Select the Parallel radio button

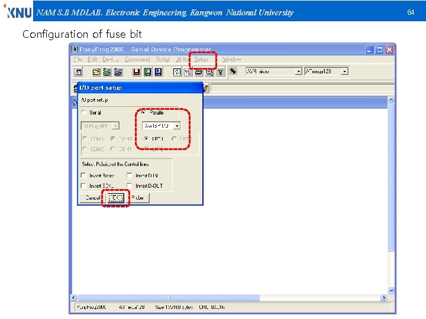(144, 112)
